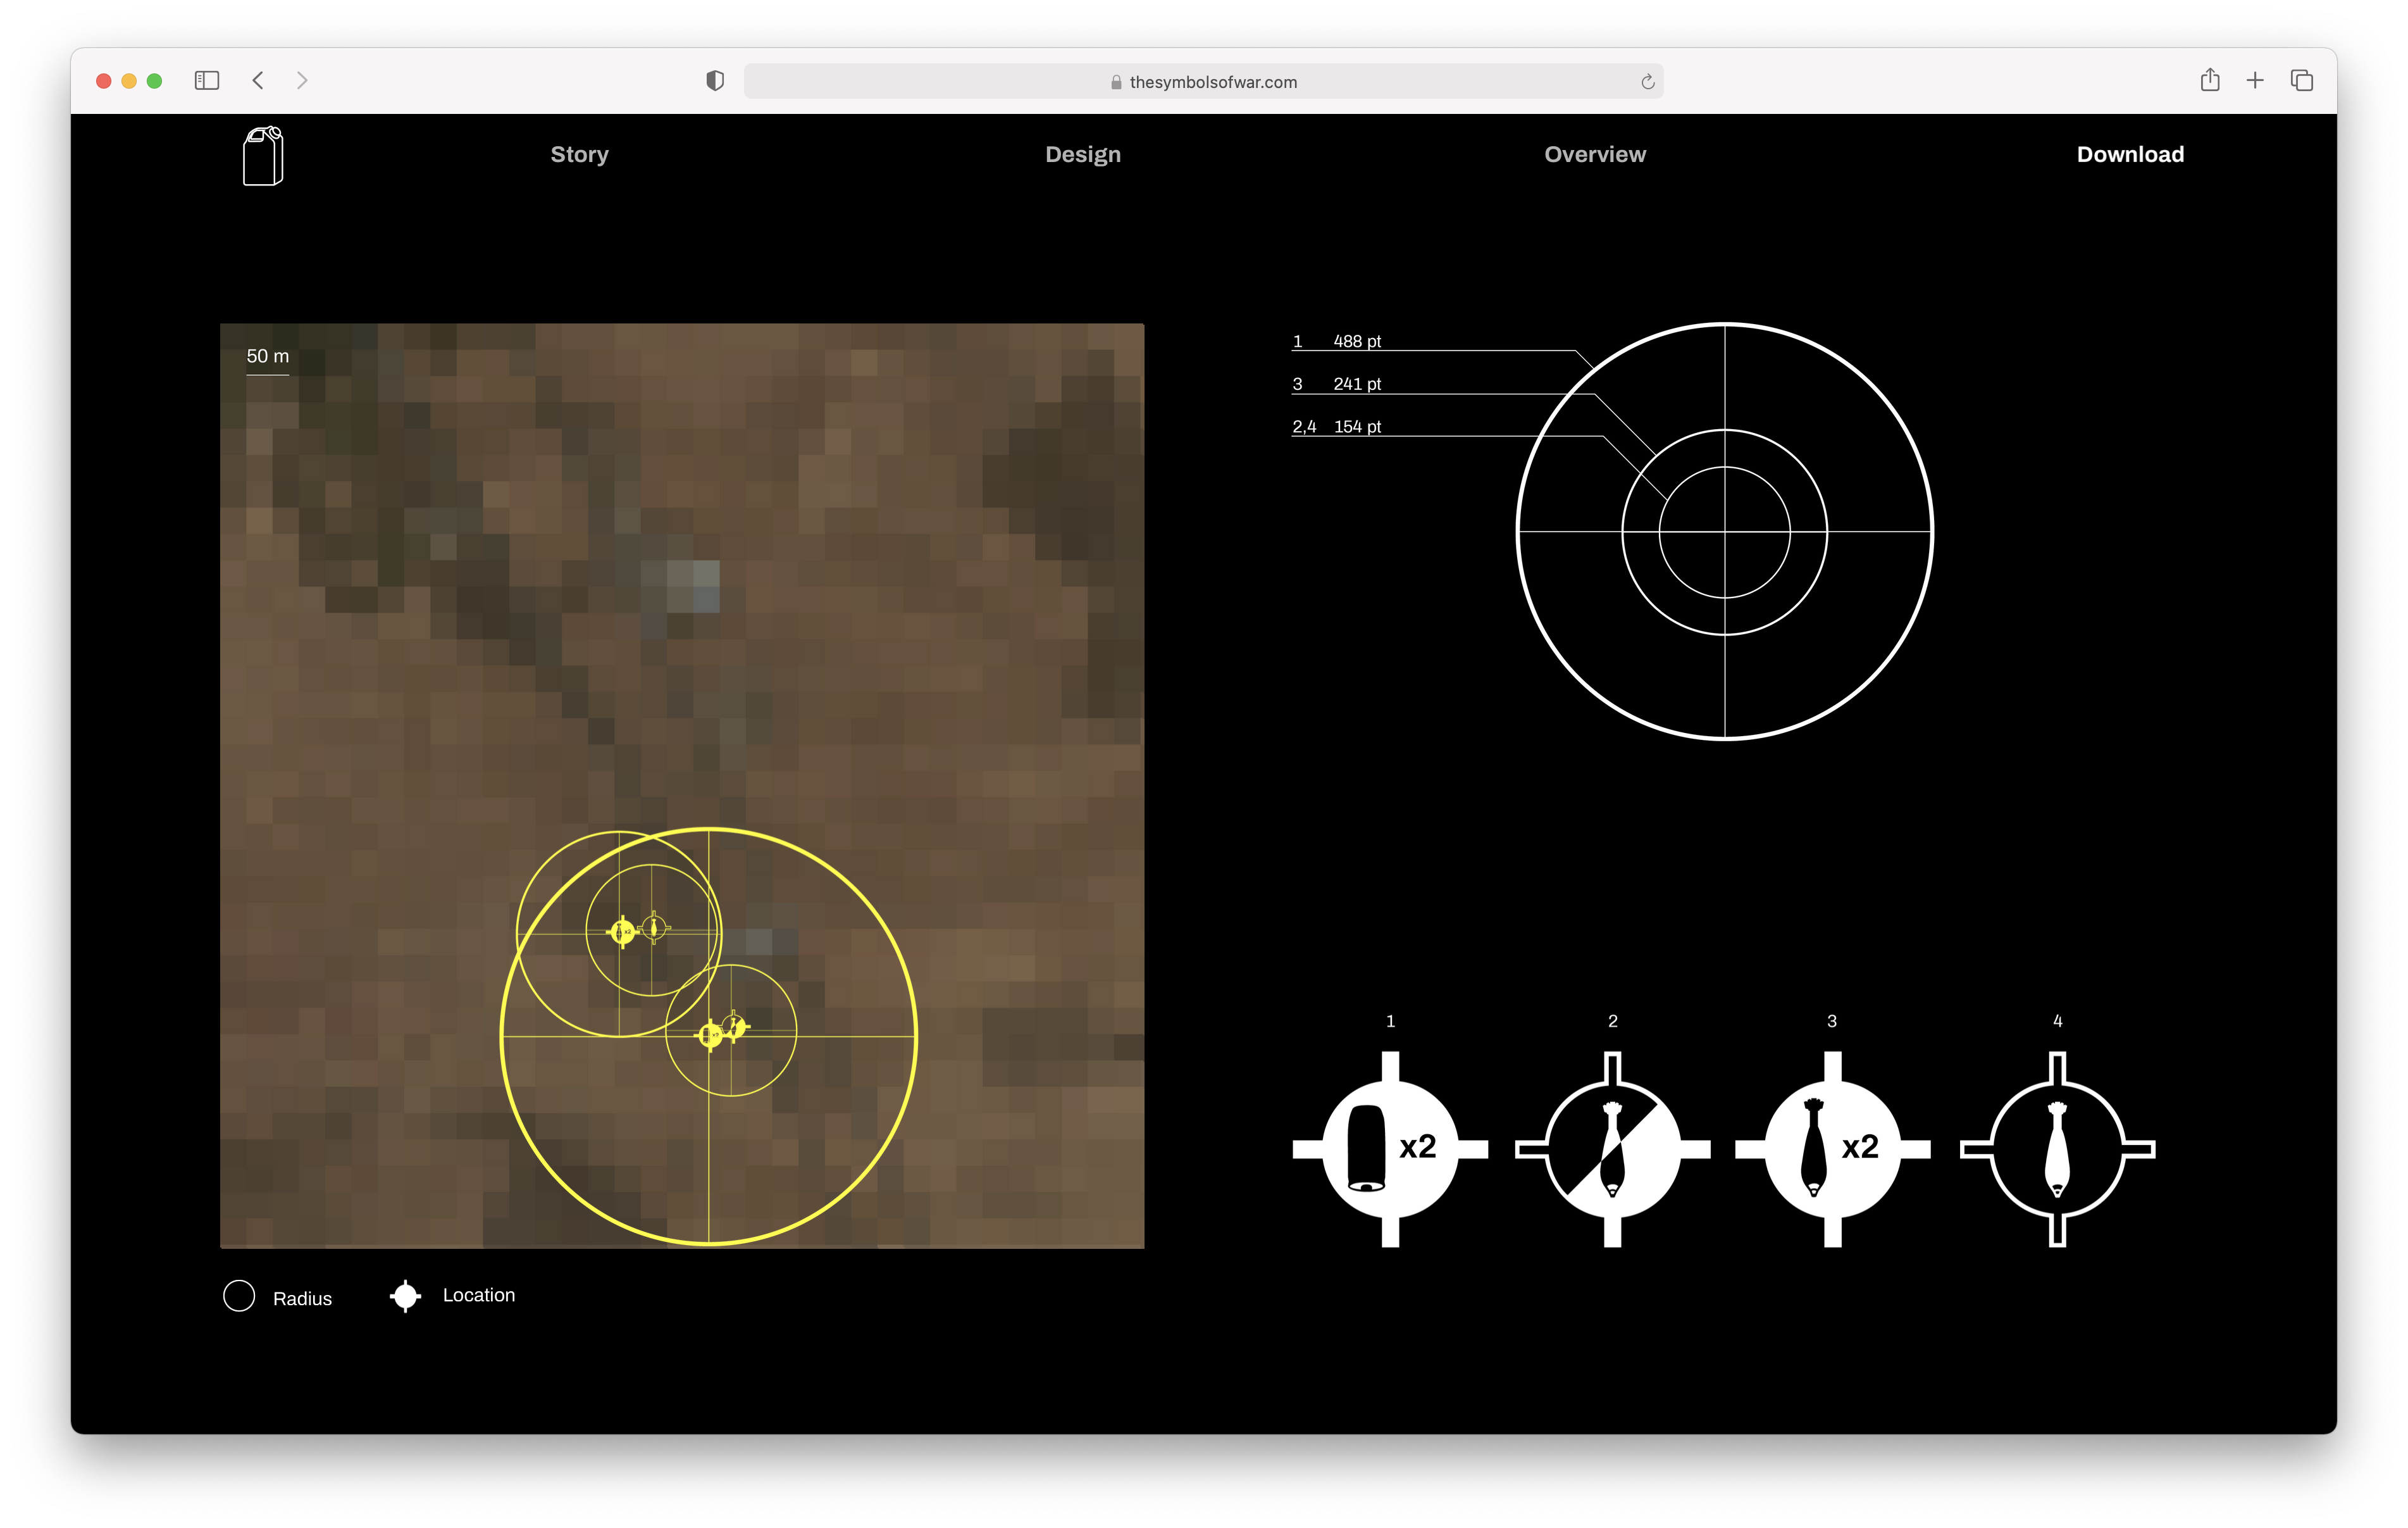Click the Download link
This screenshot has width=2408, height=1528.
point(2130,154)
